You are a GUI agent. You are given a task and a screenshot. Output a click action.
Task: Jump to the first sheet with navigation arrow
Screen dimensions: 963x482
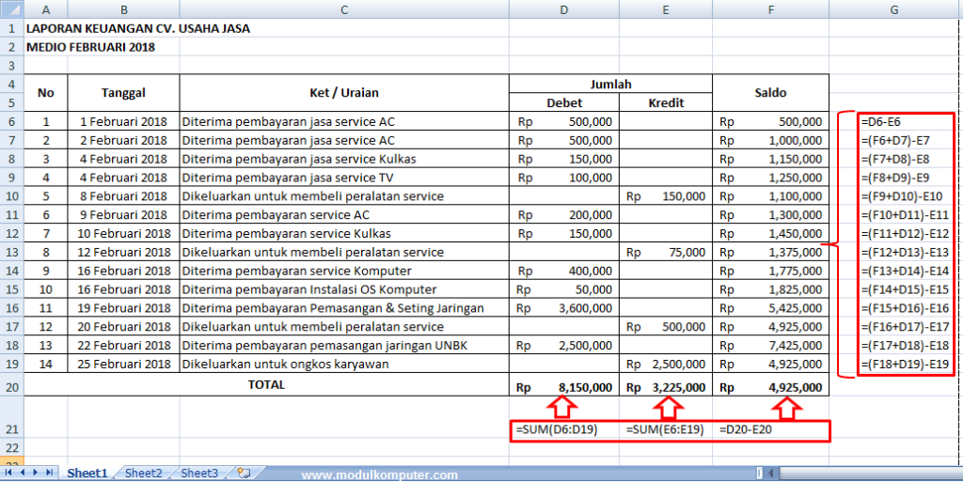[x=9, y=473]
